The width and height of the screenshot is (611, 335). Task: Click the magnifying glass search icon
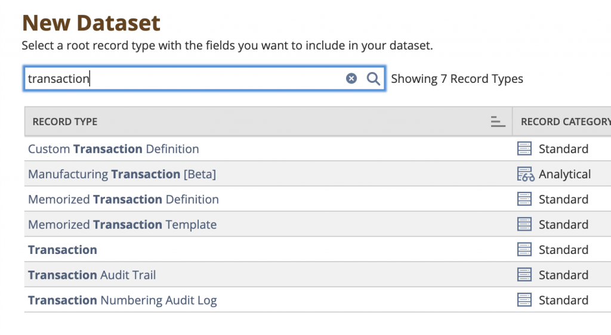click(374, 79)
